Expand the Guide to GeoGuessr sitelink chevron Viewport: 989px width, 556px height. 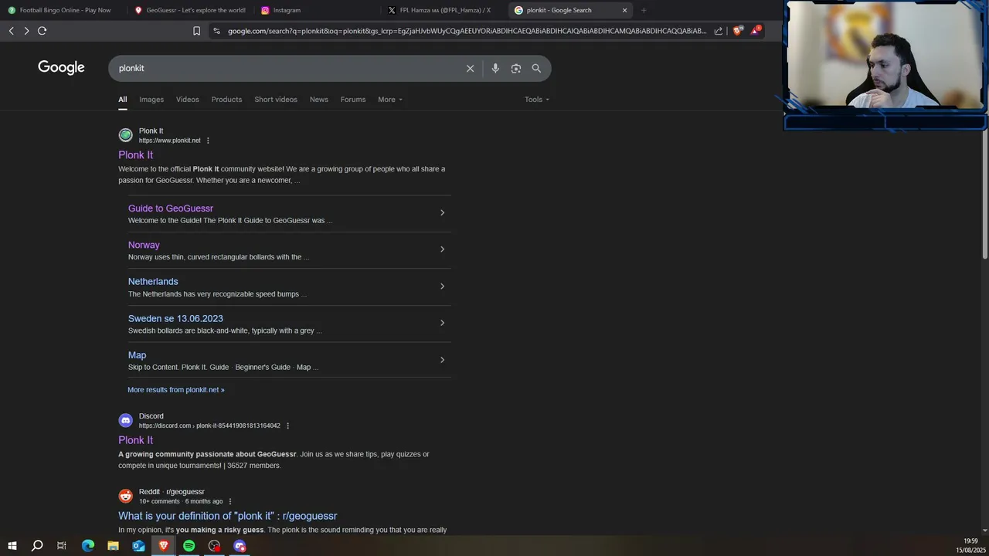(x=442, y=212)
